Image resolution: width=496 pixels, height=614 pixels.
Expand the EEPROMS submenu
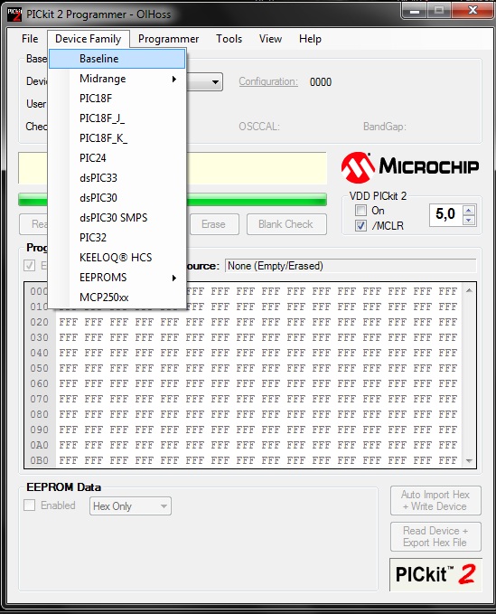pyautogui.click(x=117, y=278)
